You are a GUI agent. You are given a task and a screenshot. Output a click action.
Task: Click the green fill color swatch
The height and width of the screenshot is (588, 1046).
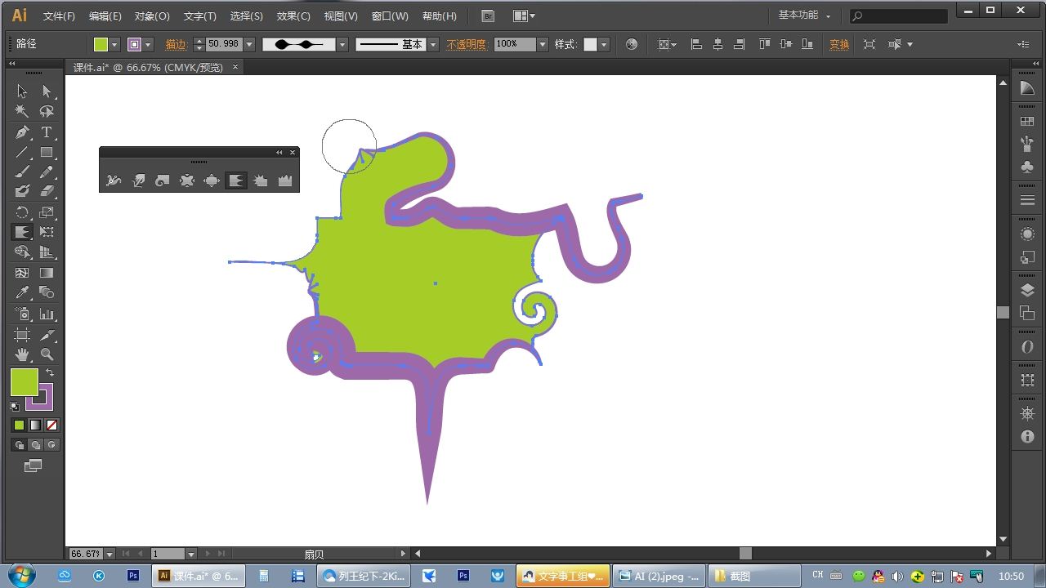pyautogui.click(x=24, y=381)
